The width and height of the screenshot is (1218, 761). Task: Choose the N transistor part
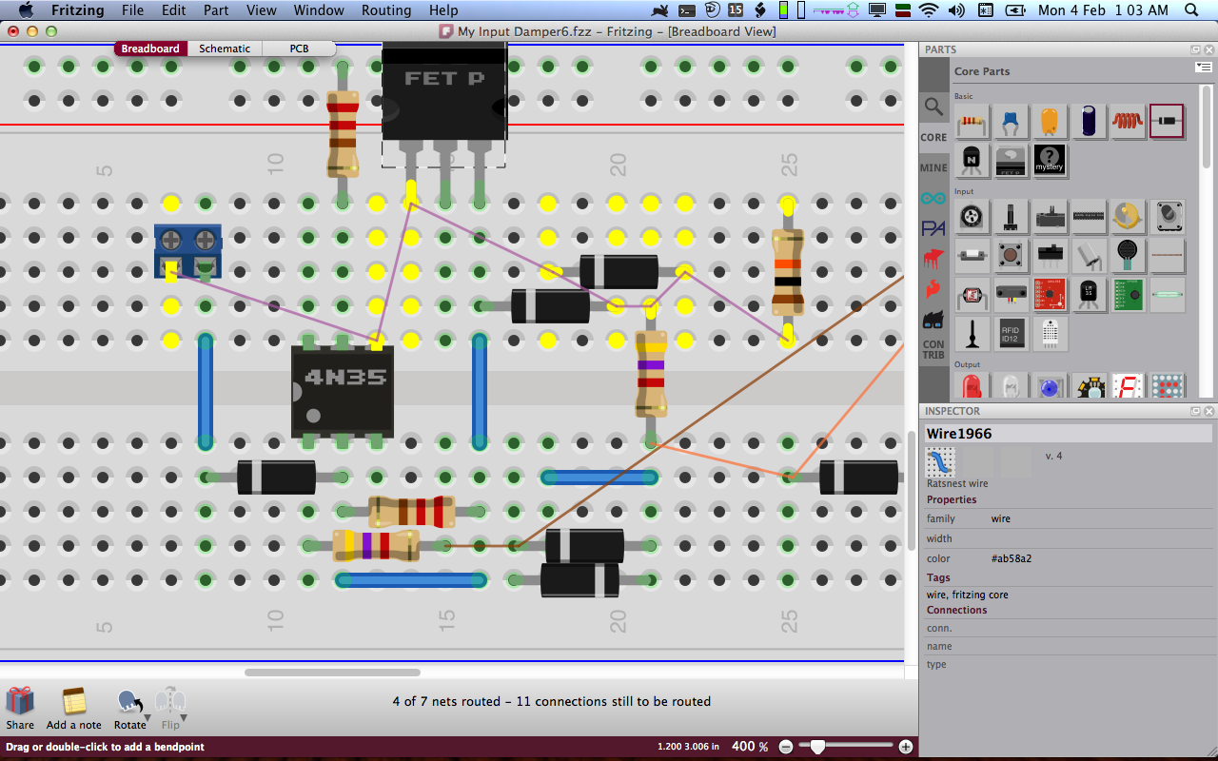tap(972, 160)
